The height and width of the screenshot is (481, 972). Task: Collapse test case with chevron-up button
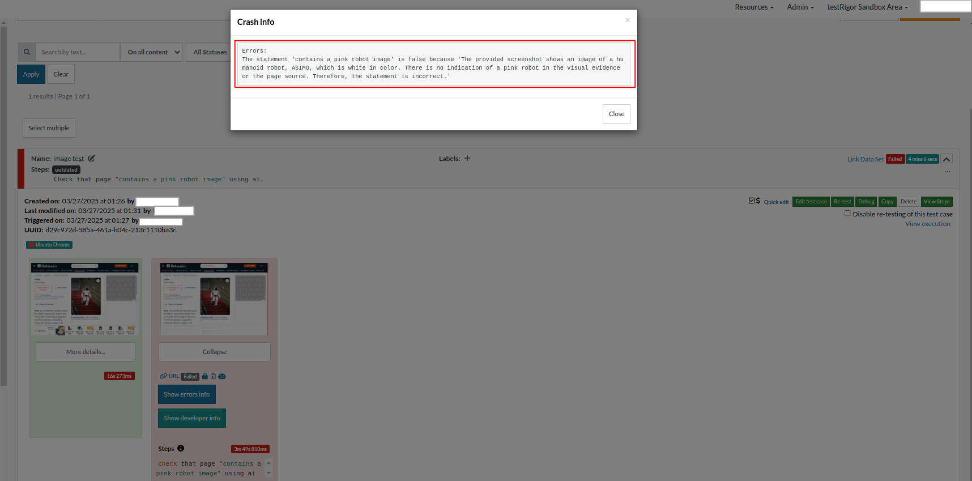point(947,159)
